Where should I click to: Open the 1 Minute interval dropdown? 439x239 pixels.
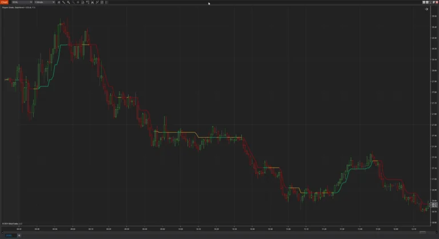45,2
